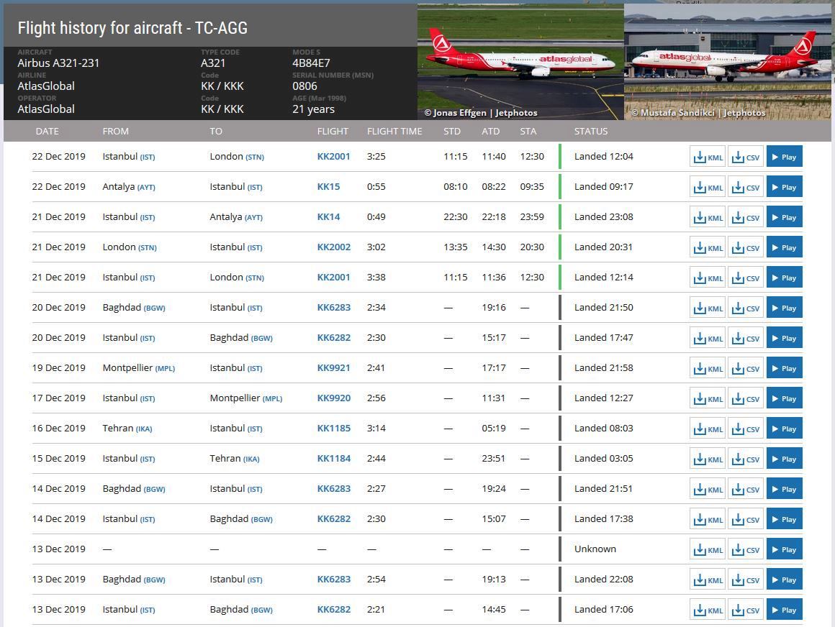This screenshot has width=835, height=627.
Task: Open flight link KK1184
Action: tap(333, 459)
